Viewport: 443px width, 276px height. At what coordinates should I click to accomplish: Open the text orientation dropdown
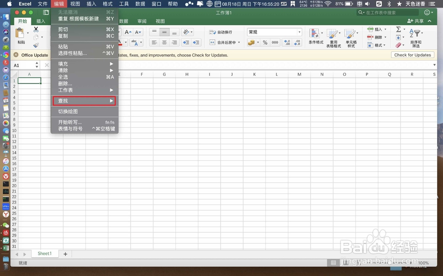click(192, 32)
